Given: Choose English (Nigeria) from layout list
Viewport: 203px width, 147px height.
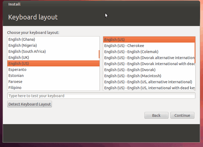Looking at the screenshot, I should 23,45.
